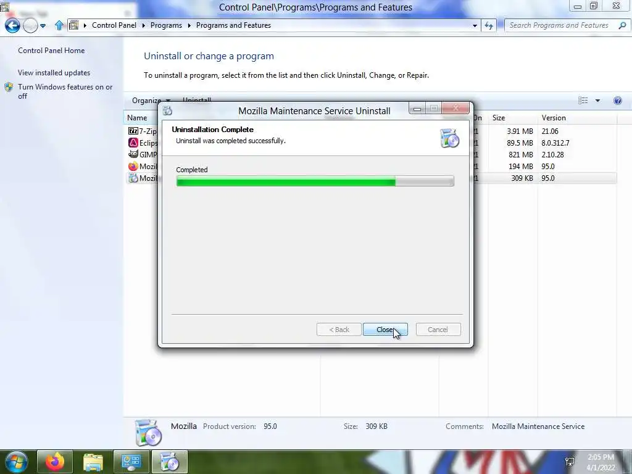The height and width of the screenshot is (474, 632).
Task: Open the Windows Start button
Action: [x=15, y=462]
